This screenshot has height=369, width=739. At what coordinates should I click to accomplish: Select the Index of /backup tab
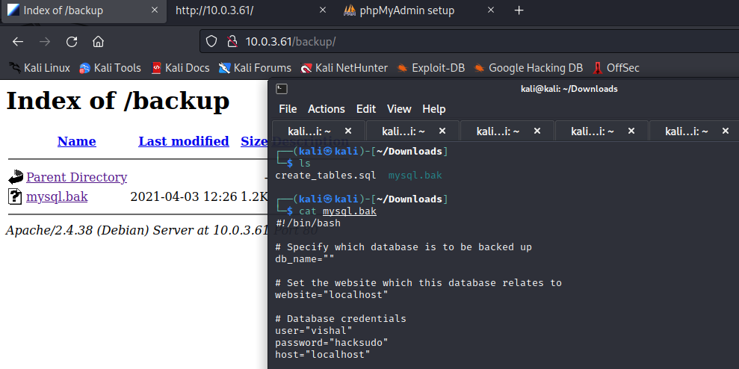pos(84,11)
